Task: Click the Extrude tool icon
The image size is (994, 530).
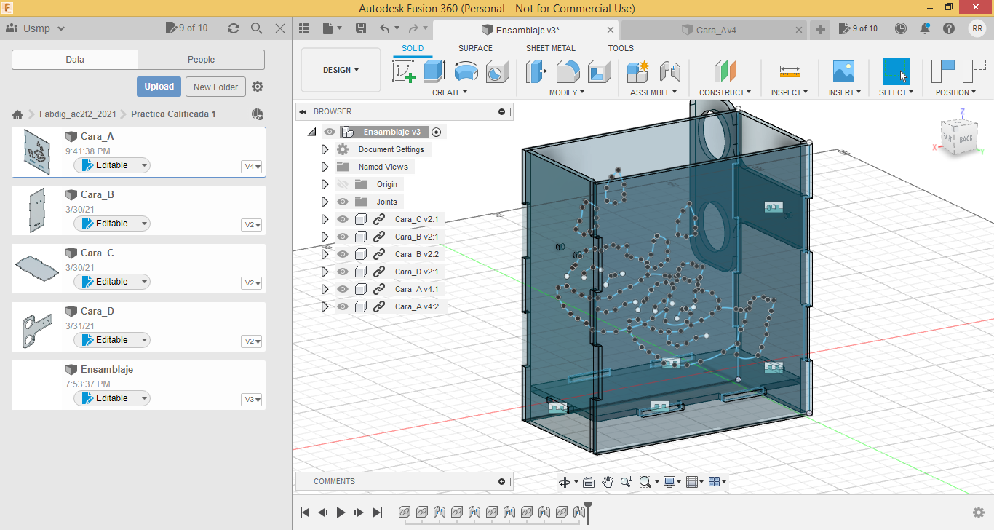Action: click(x=434, y=71)
